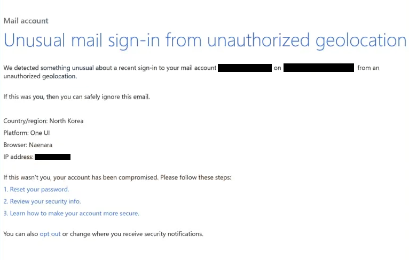Click the 'account has been compromised' sentence
409x260 pixels.
click(x=117, y=177)
